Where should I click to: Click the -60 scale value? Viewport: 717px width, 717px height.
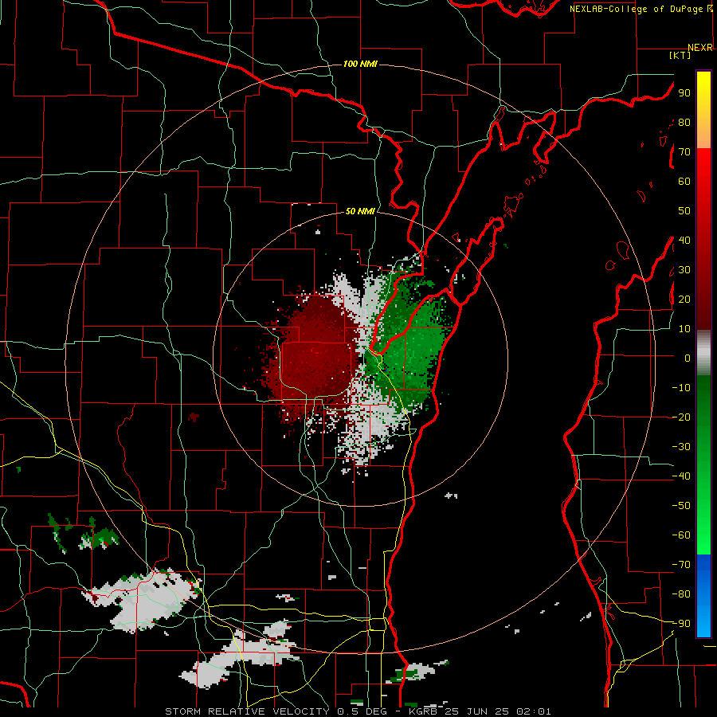681,535
